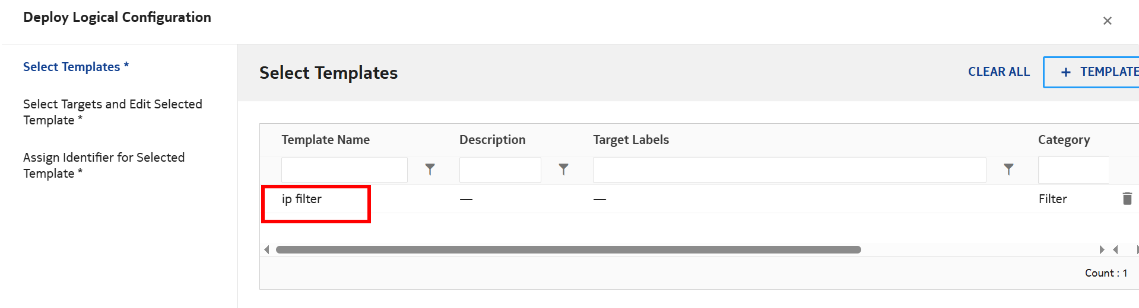Click the Template Name filter funnel icon
Viewport: 1139px width, 308px height.
point(430,170)
